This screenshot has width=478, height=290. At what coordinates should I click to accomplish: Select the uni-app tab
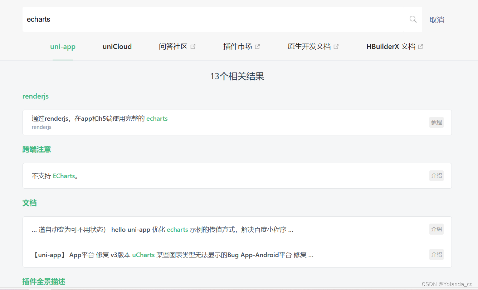point(63,46)
